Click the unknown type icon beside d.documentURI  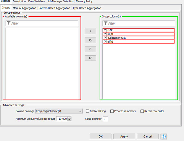105,38
